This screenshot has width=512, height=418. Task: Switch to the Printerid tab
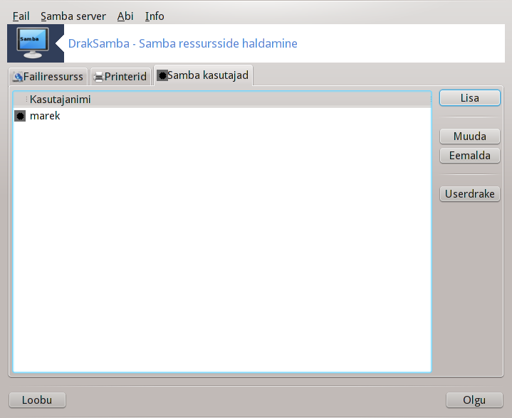120,77
